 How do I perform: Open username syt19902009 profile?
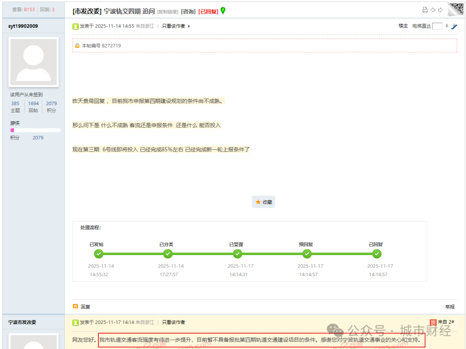tap(23, 26)
